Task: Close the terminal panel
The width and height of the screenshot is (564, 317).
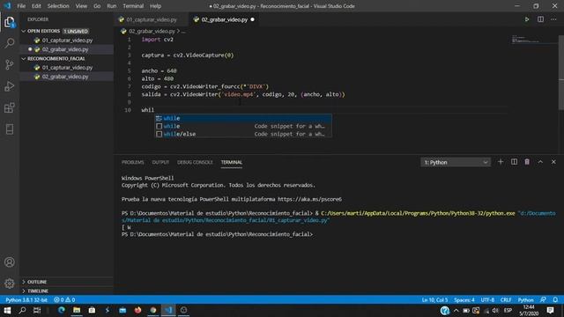Action: tap(553, 162)
